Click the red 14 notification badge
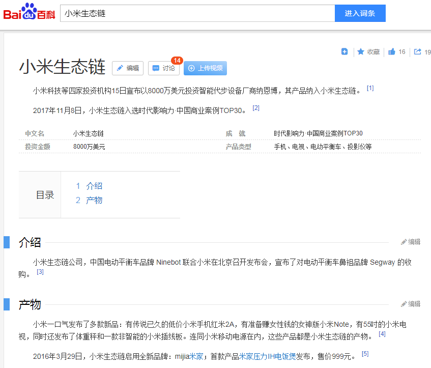The height and width of the screenshot is (368, 431). coord(177,60)
